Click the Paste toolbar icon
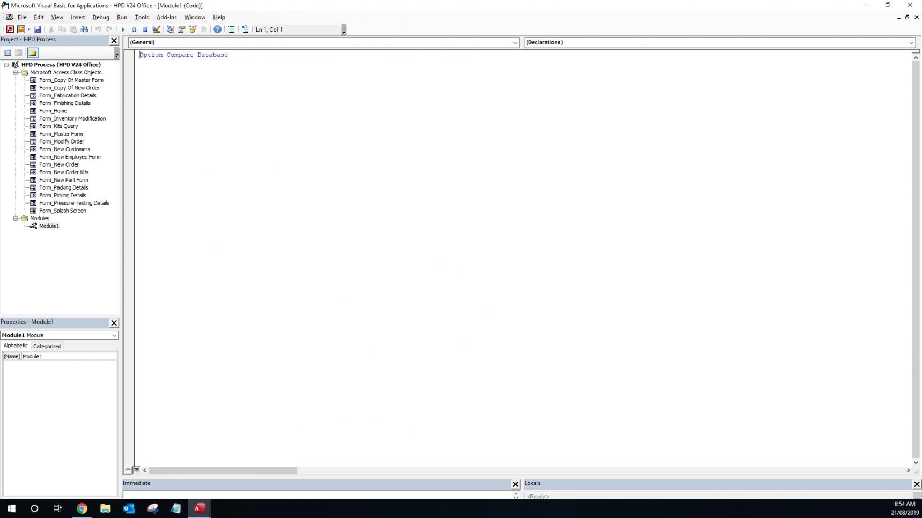The image size is (922, 518). pos(73,29)
